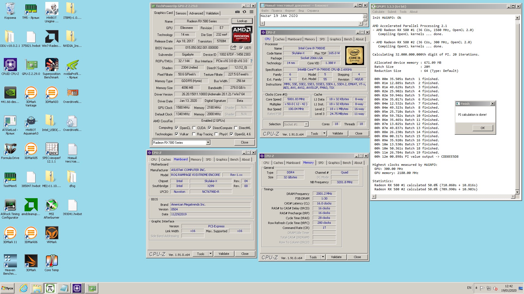Image resolution: width=524 pixels, height=294 pixels.
Task: Click OK in Finish dialog
Action: coord(483,128)
